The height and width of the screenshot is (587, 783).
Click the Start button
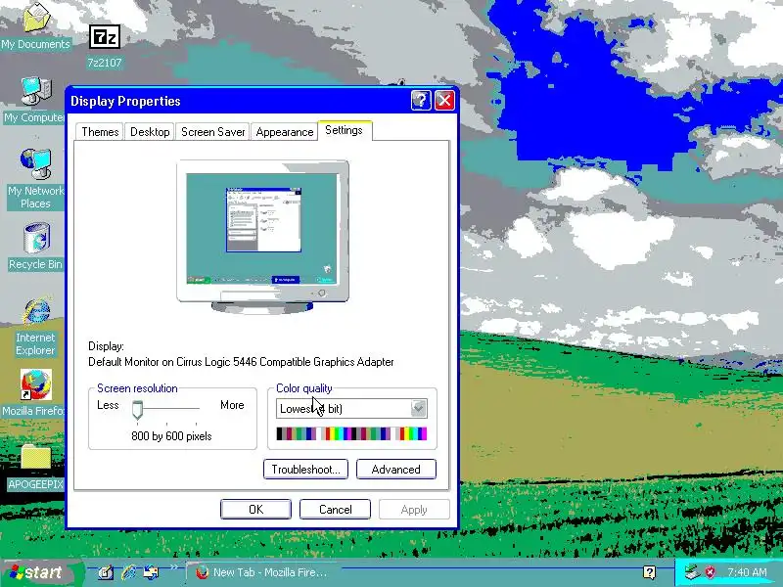tap(41, 572)
